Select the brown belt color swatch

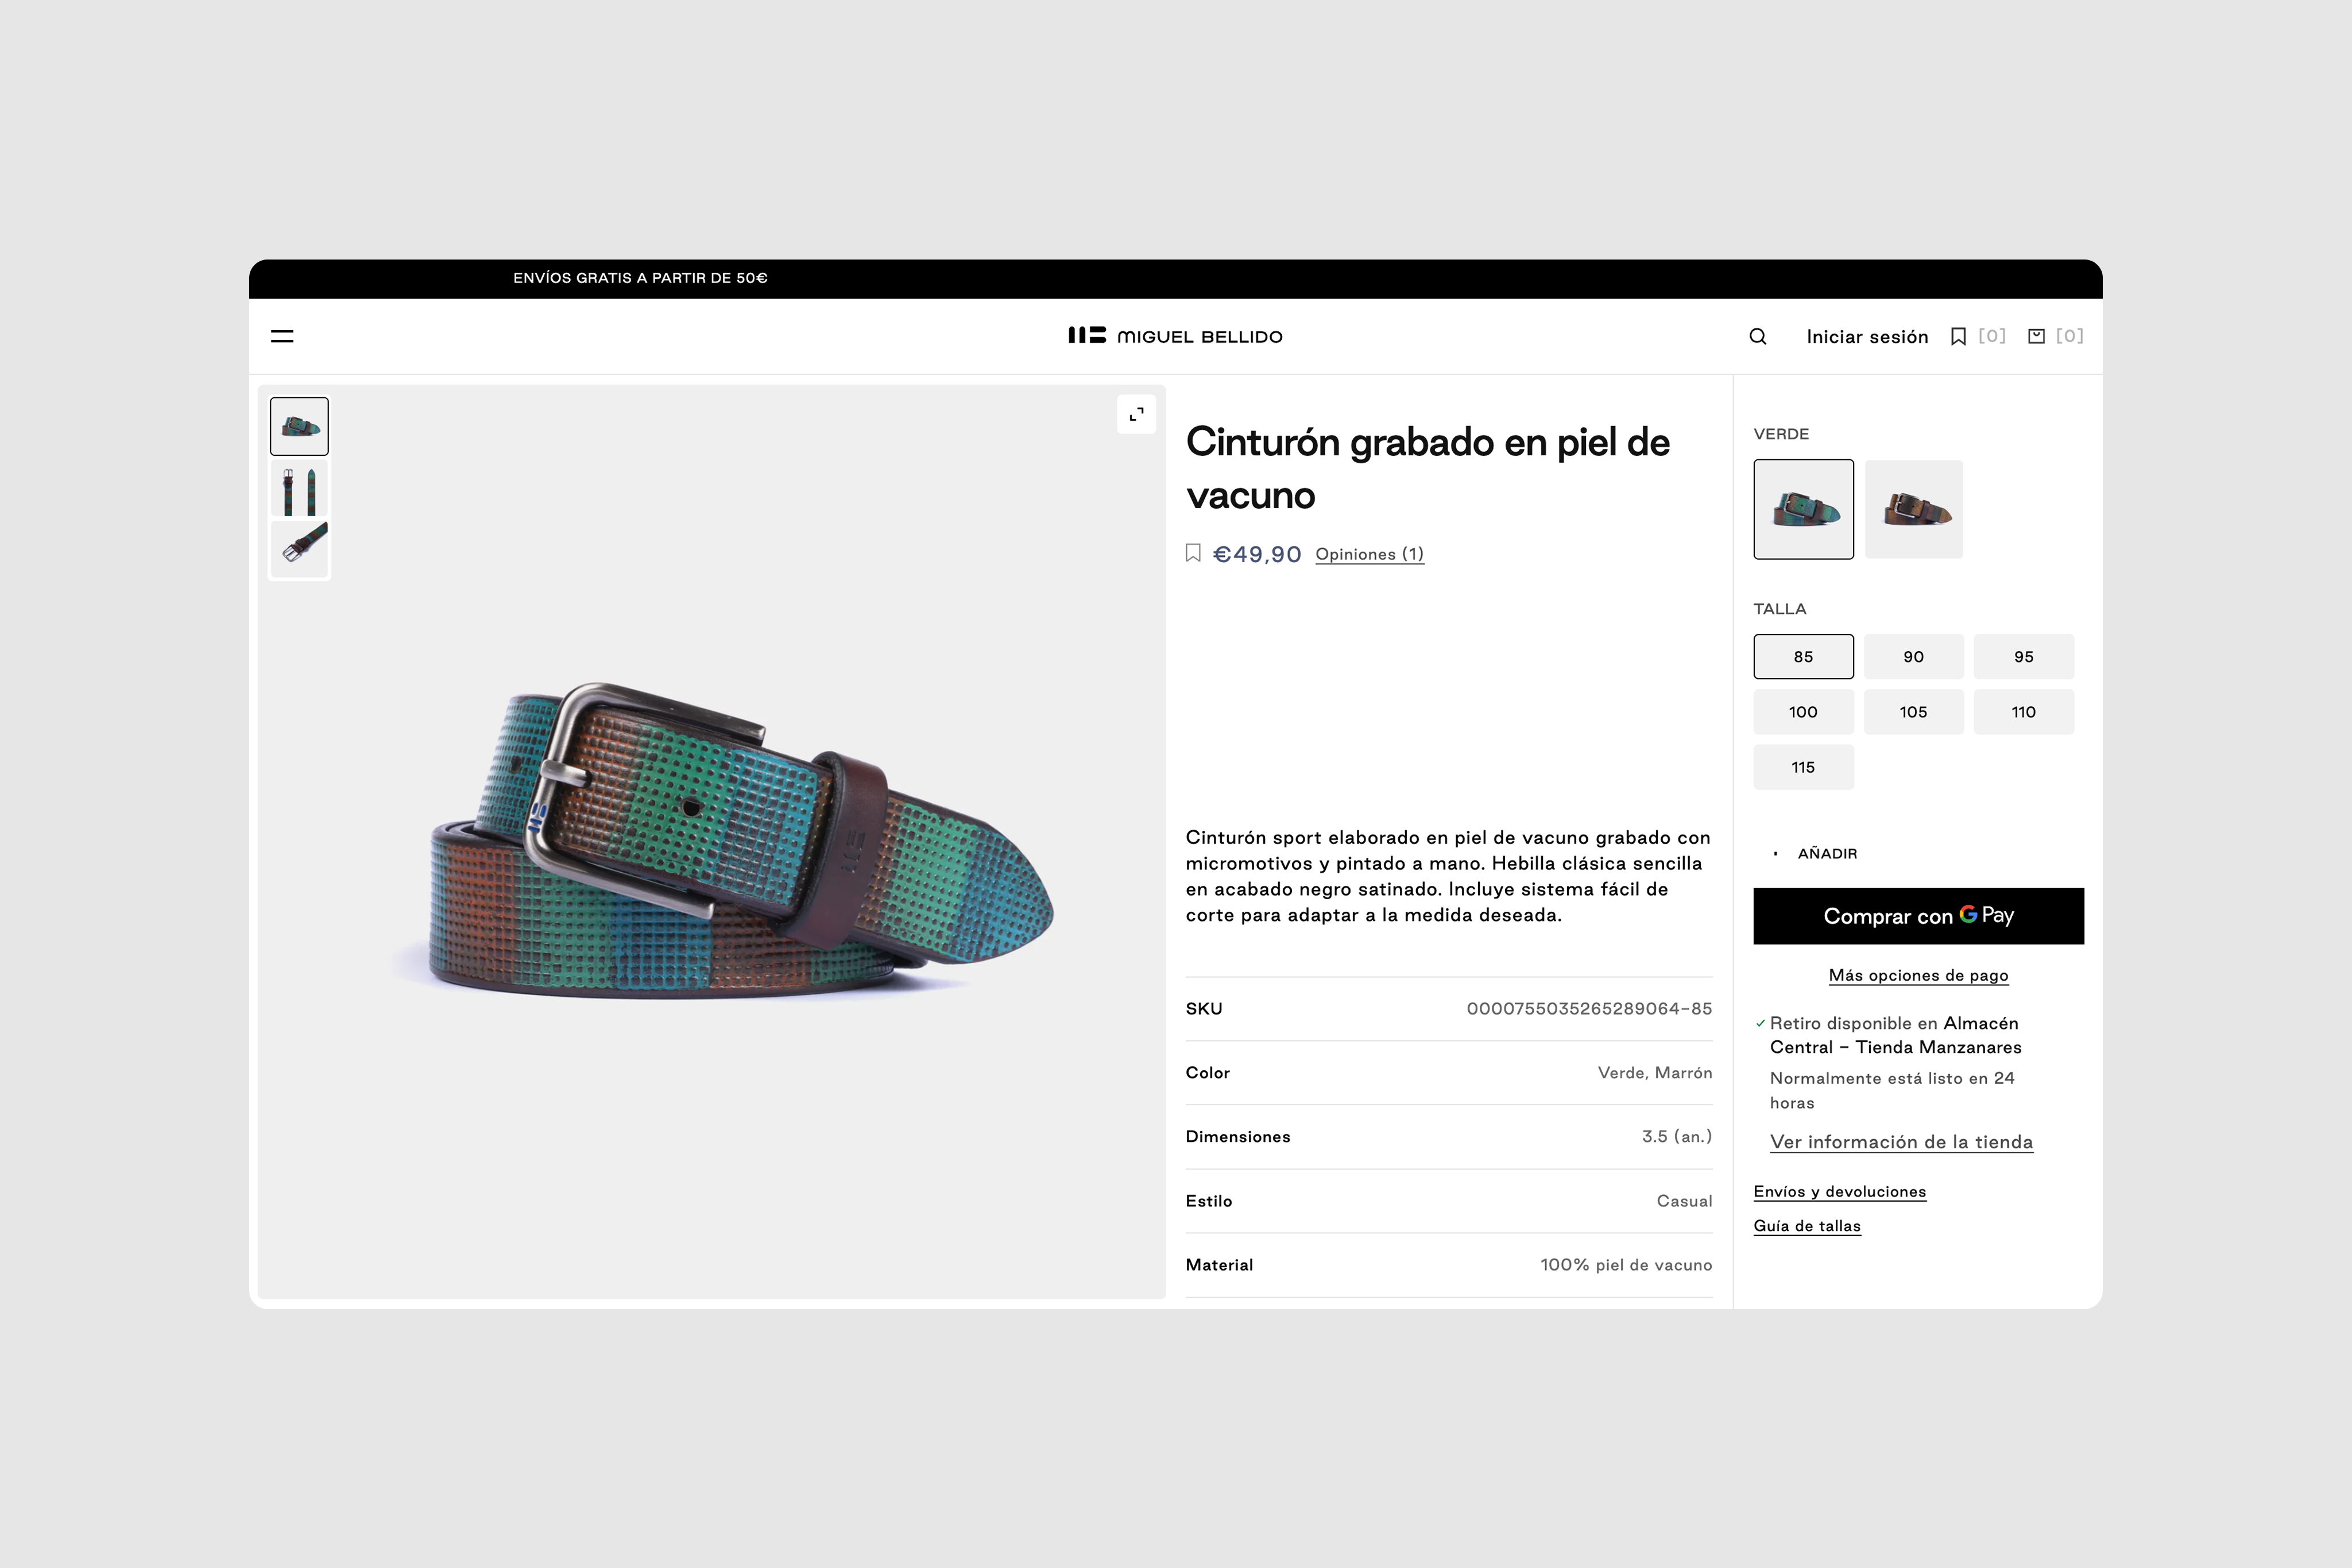pyautogui.click(x=1914, y=509)
